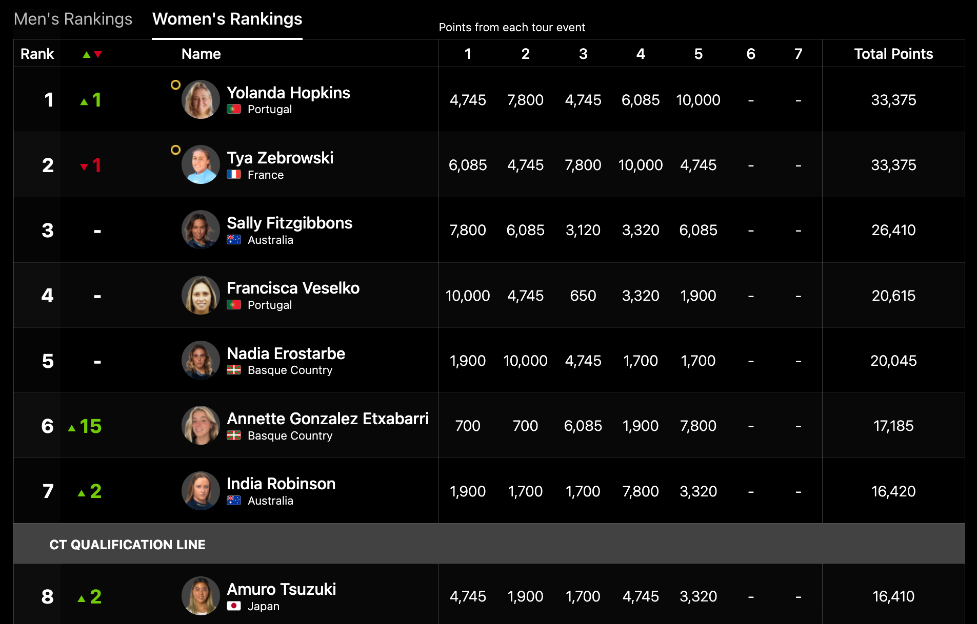Click Nadia Erostarbe's name link
The width and height of the screenshot is (977, 624).
tap(286, 353)
